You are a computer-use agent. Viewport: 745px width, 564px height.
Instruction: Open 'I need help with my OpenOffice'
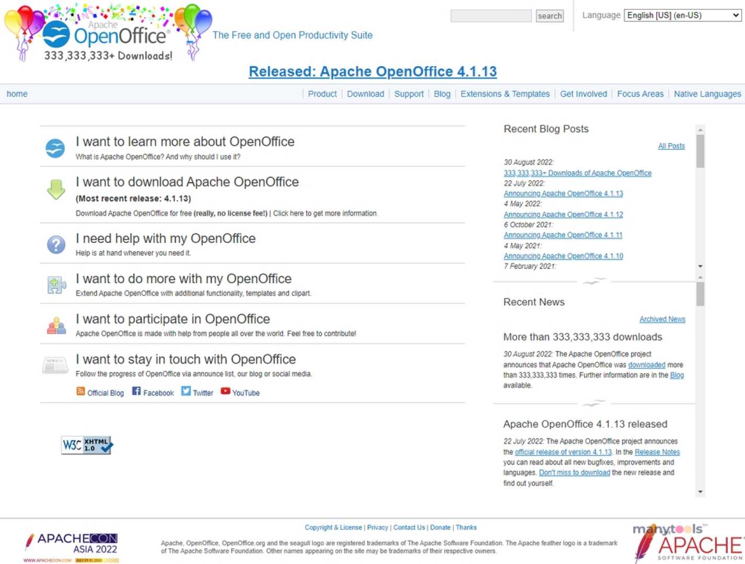pos(166,238)
